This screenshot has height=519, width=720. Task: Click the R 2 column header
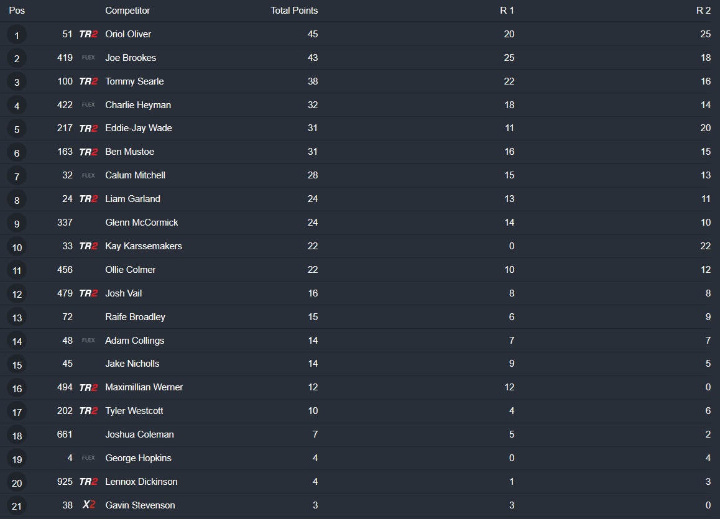point(703,11)
